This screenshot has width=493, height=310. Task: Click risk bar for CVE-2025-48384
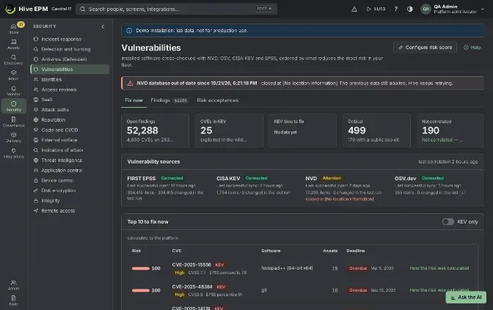[141, 290]
